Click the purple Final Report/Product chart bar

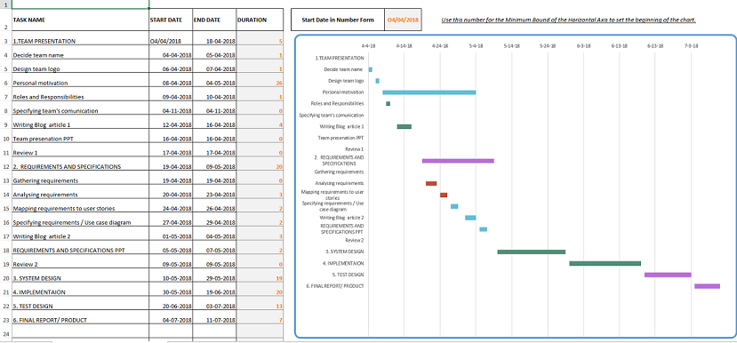click(x=707, y=286)
